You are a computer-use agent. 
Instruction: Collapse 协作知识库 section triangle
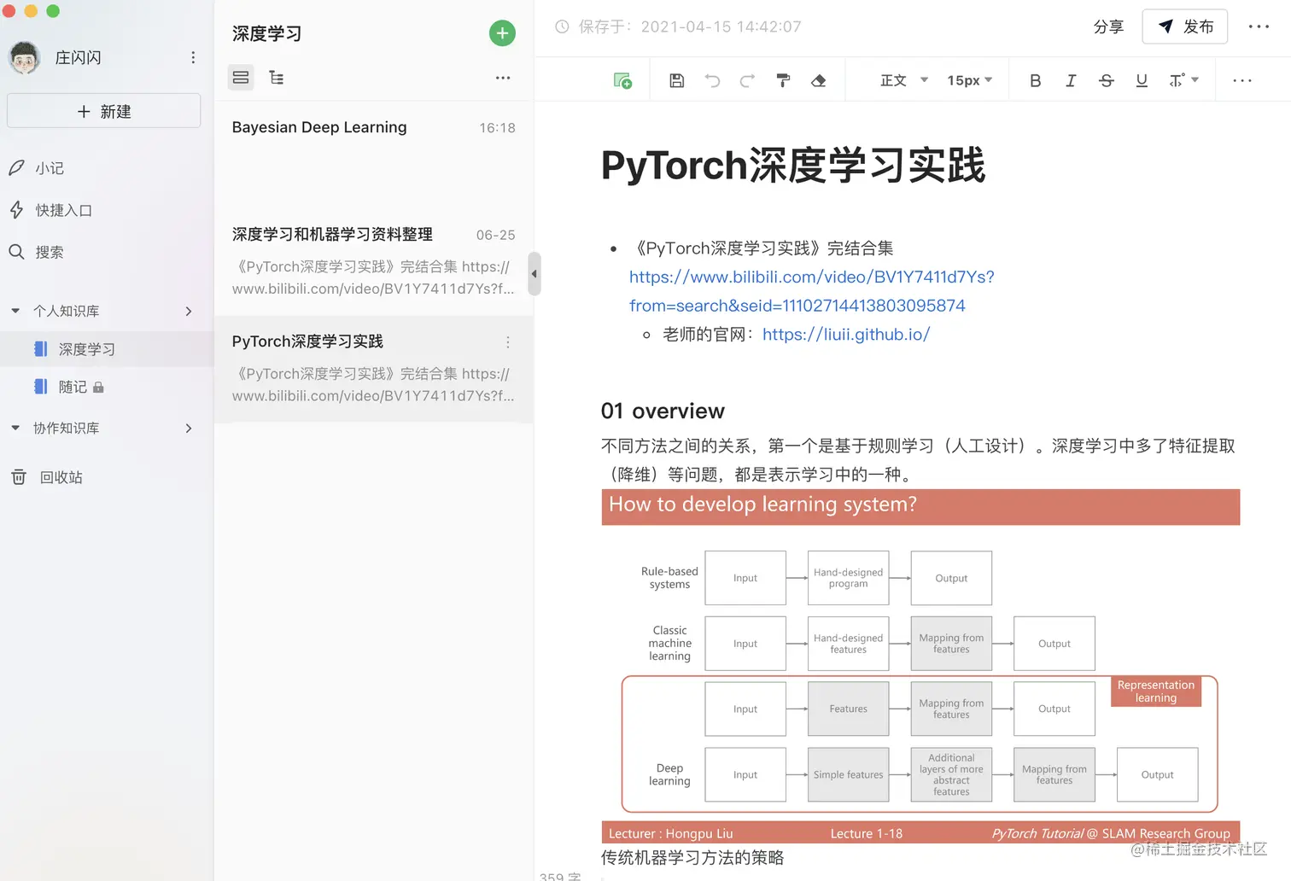[x=15, y=428]
